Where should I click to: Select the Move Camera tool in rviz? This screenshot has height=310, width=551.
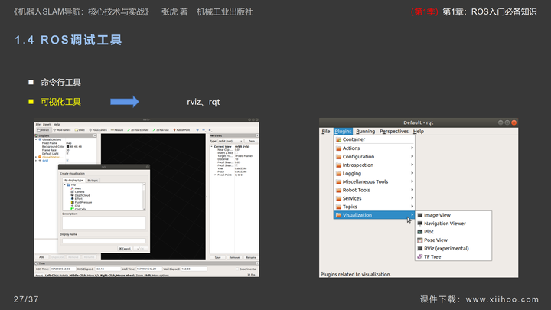62,130
